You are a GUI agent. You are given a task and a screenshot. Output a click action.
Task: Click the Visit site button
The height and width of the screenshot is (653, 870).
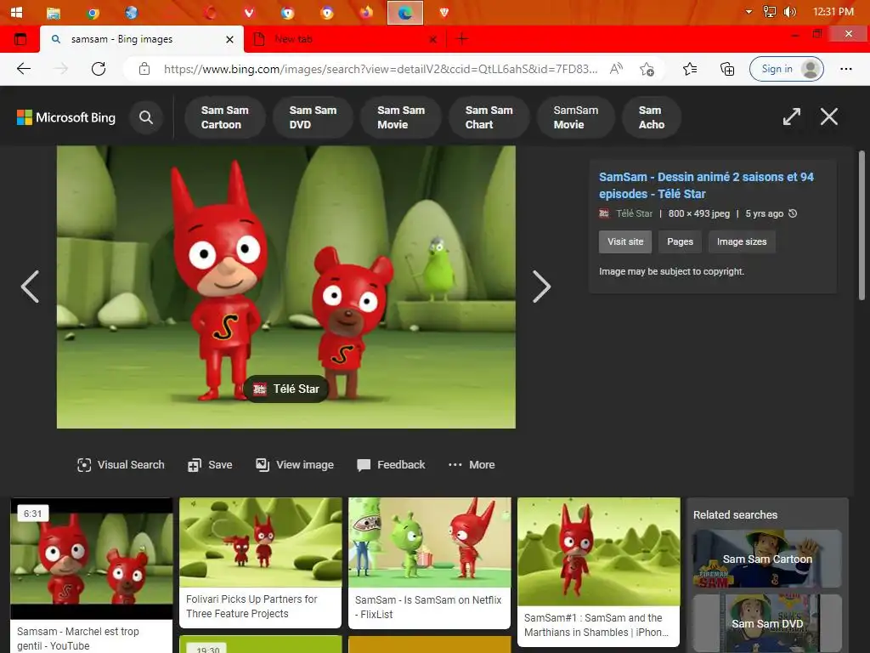(625, 241)
